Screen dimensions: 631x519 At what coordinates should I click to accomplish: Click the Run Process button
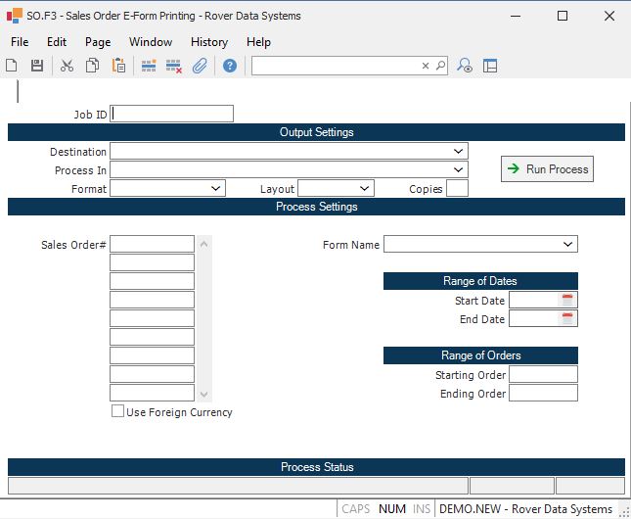pyautogui.click(x=547, y=169)
